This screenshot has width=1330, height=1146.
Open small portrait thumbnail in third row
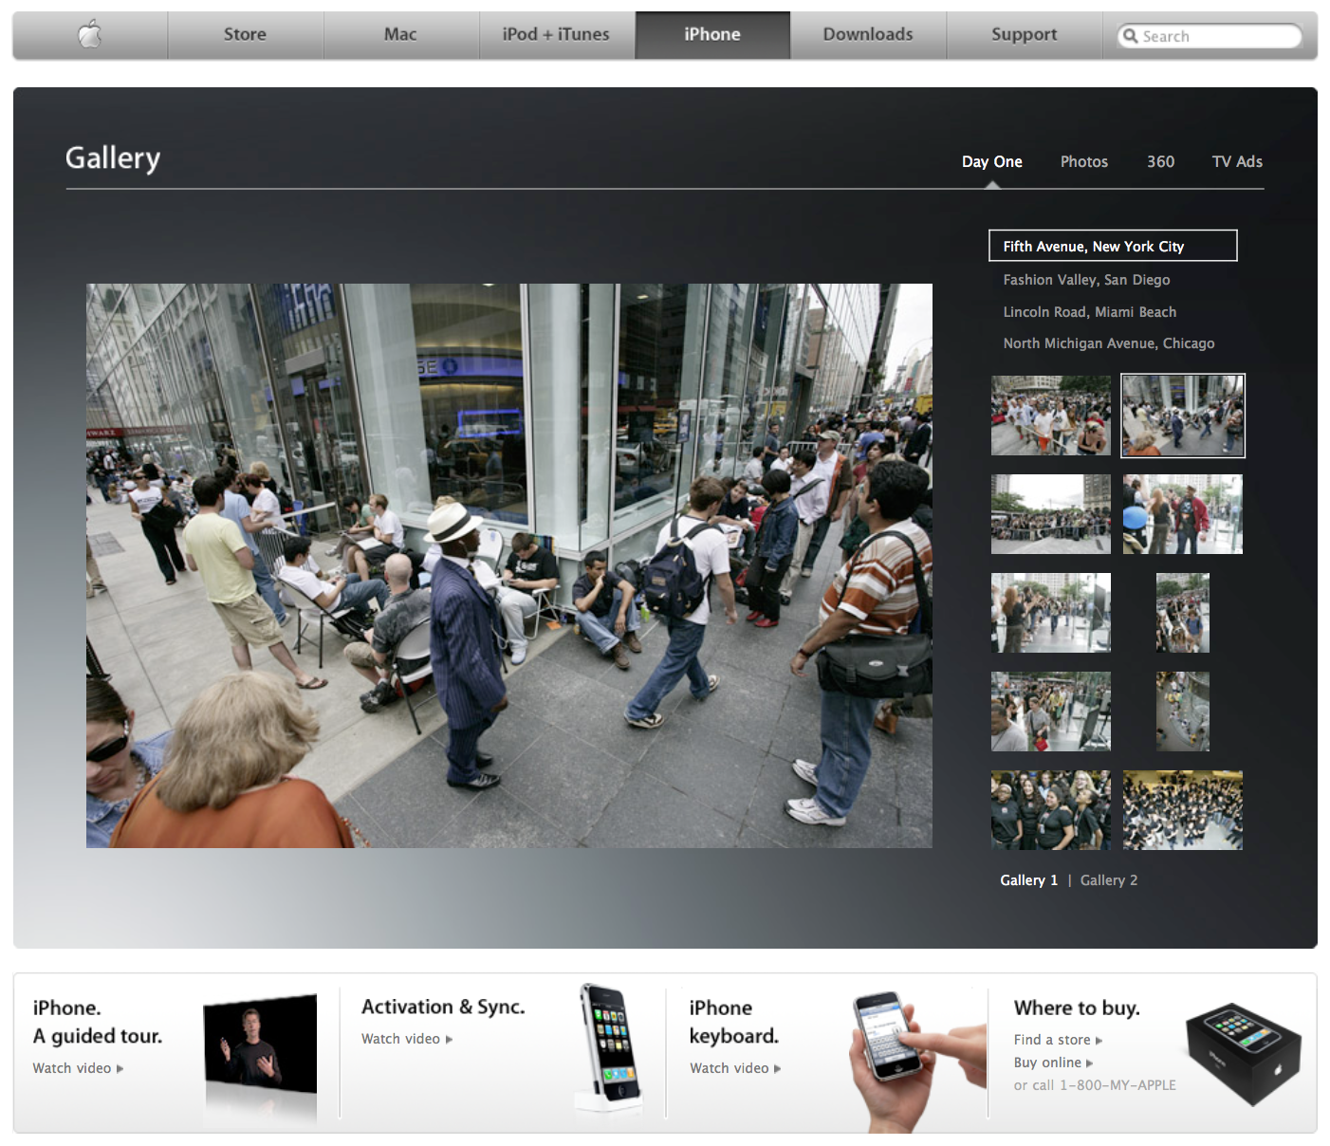1183,613
